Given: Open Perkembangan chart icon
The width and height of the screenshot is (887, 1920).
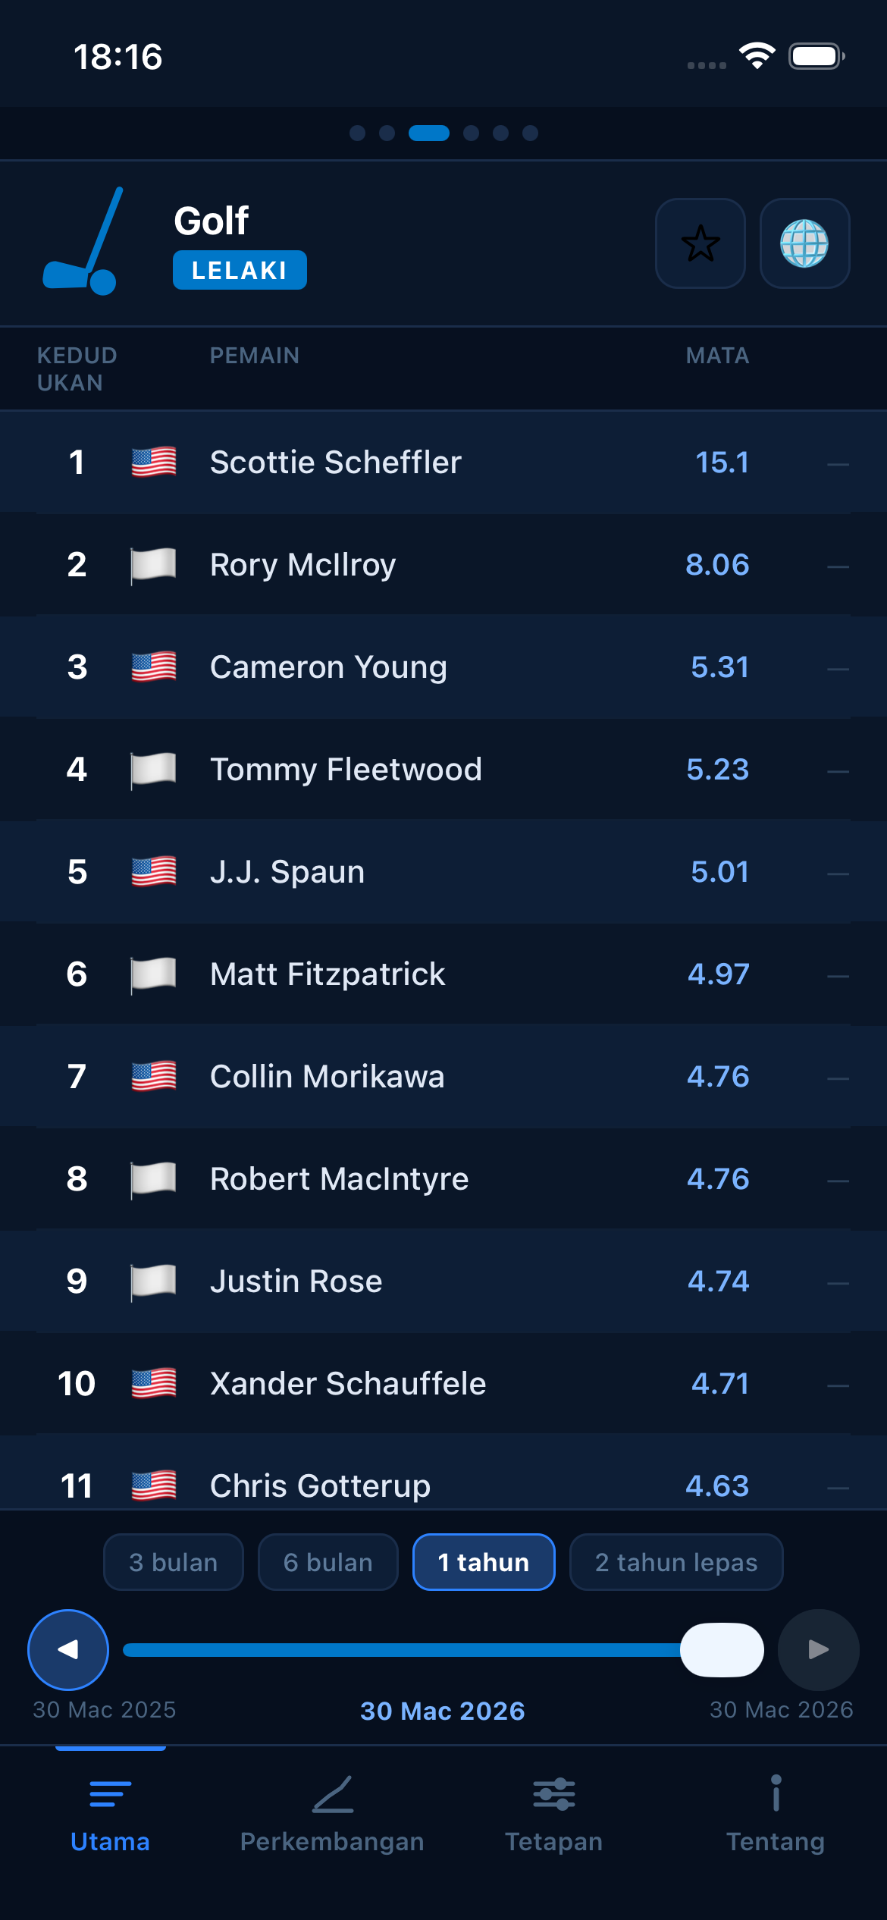Looking at the screenshot, I should [x=332, y=1796].
